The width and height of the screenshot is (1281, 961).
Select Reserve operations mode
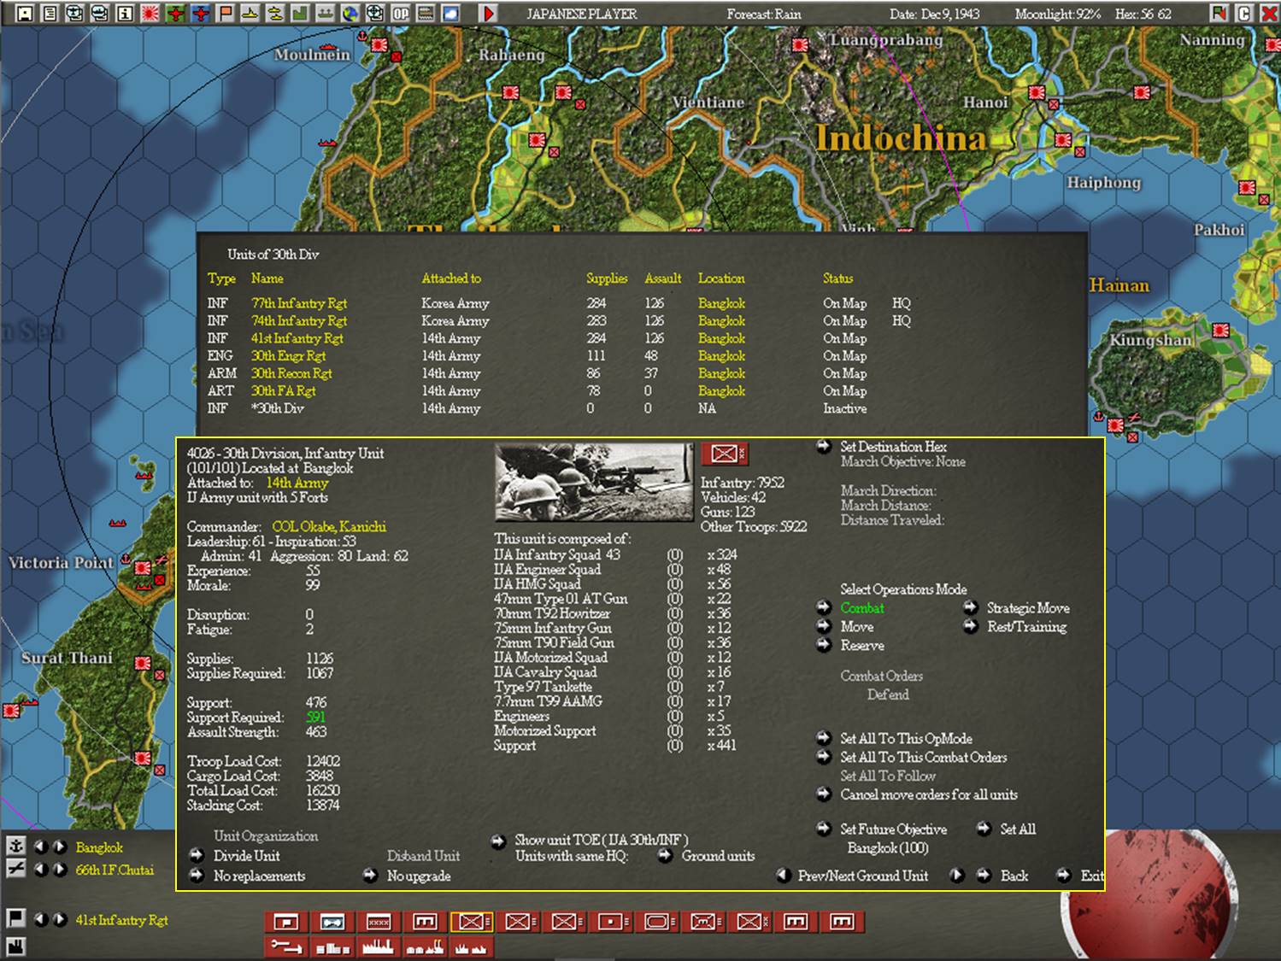pyautogui.click(x=861, y=646)
